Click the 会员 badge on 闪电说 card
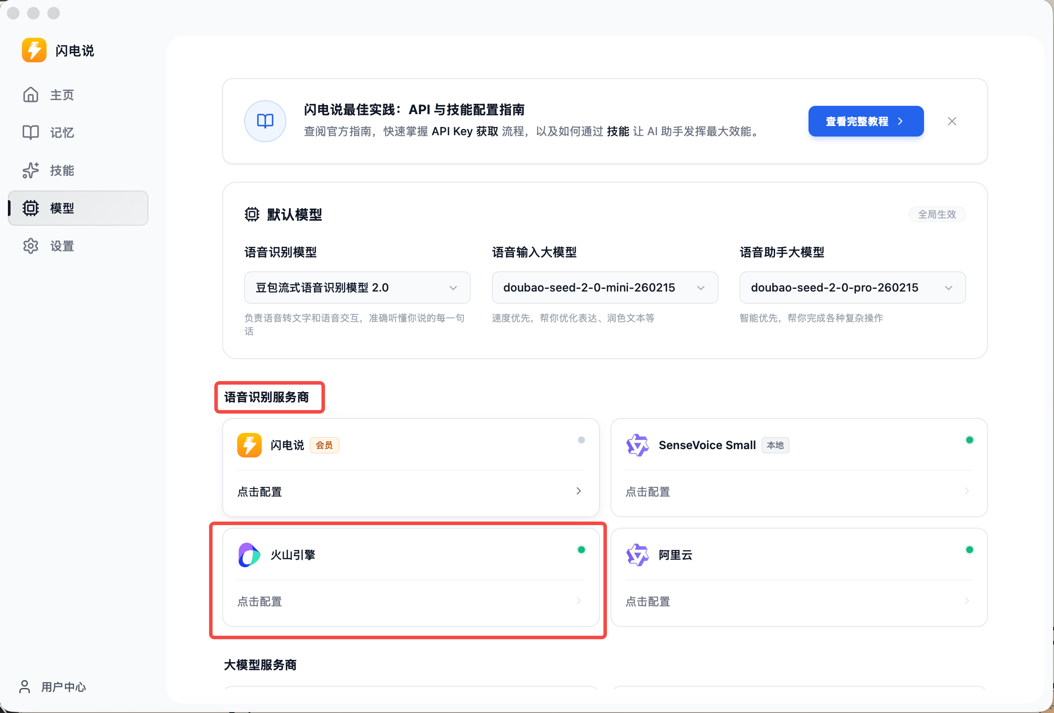The width and height of the screenshot is (1054, 713). click(324, 445)
